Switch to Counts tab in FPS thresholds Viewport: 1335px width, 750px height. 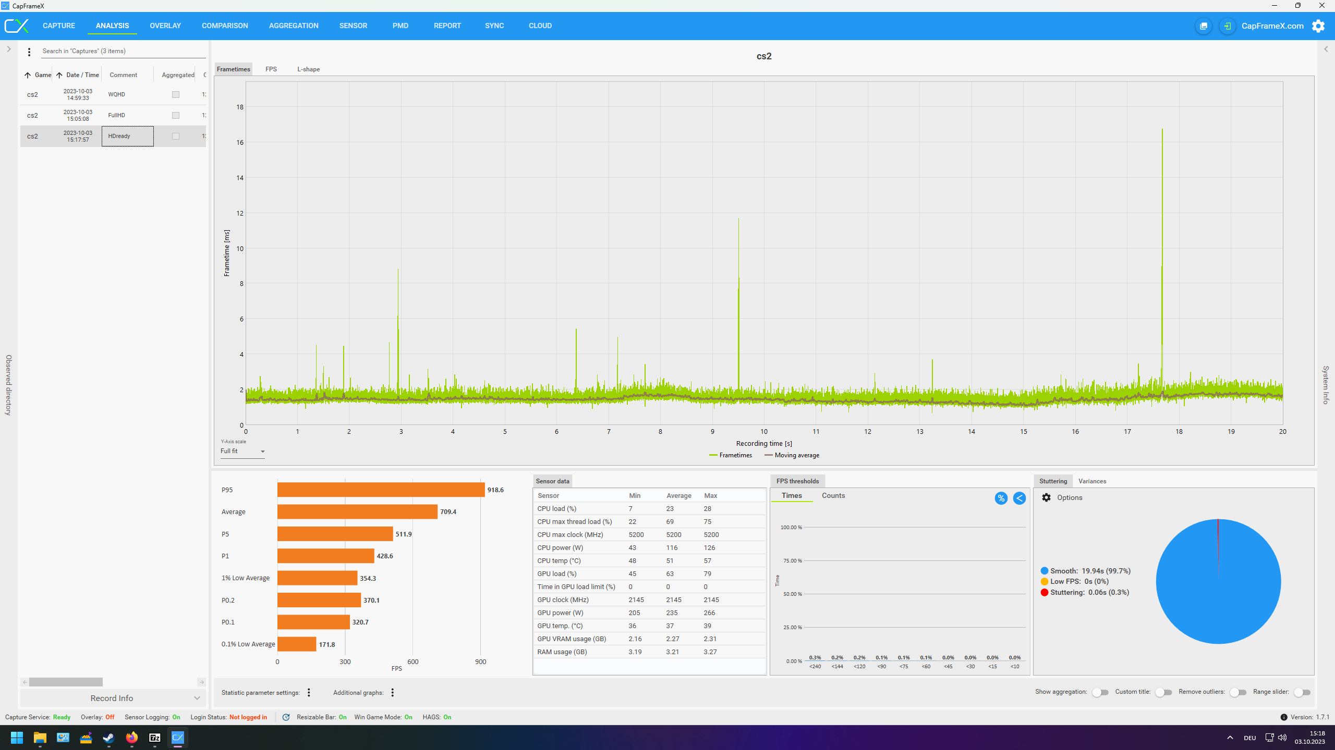coord(833,496)
